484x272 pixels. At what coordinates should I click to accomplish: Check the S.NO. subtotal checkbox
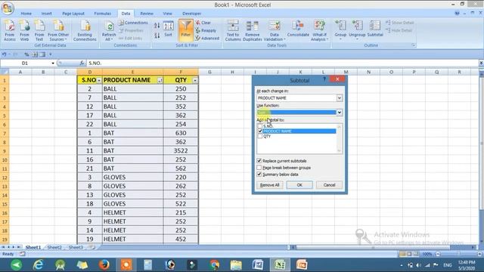click(x=260, y=126)
